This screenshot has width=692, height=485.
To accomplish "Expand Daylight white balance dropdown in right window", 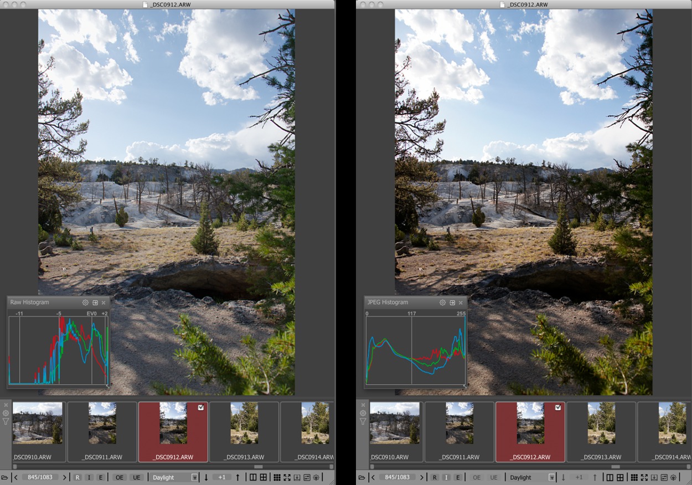I will [551, 477].
